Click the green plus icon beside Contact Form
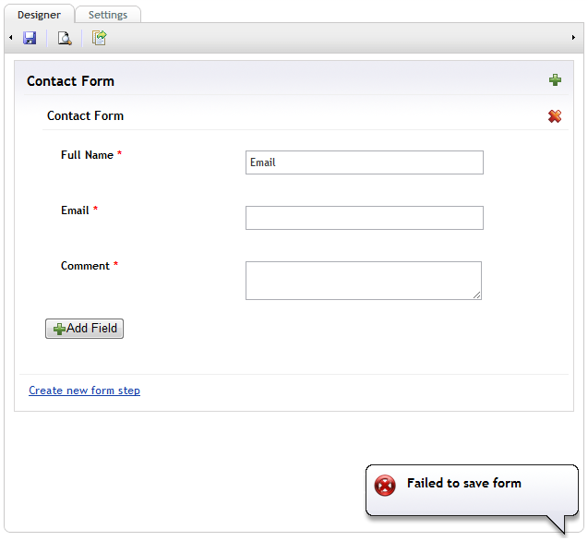This screenshot has width=588, height=541. tap(555, 80)
